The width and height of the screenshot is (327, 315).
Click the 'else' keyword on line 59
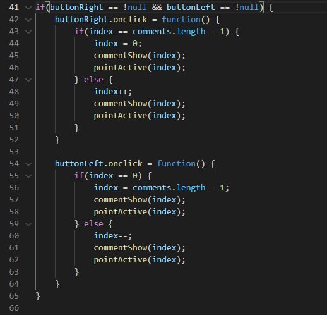[x=93, y=224]
